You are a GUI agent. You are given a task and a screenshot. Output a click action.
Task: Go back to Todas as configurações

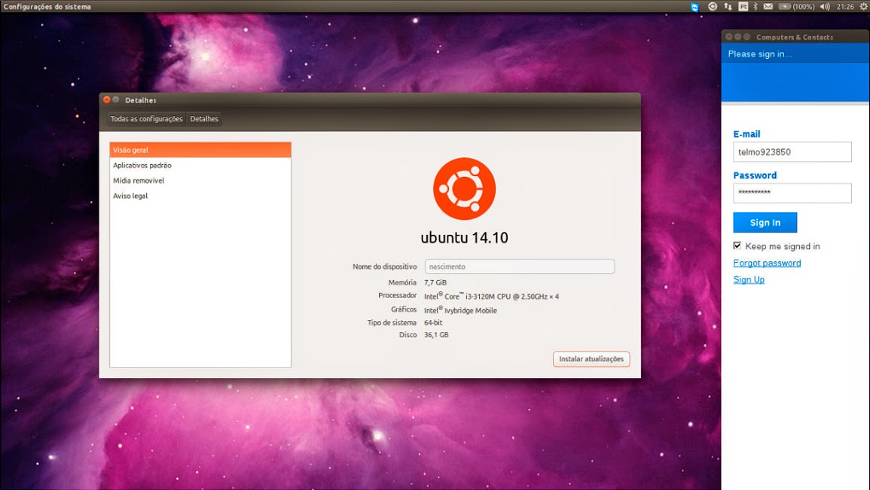pos(146,119)
